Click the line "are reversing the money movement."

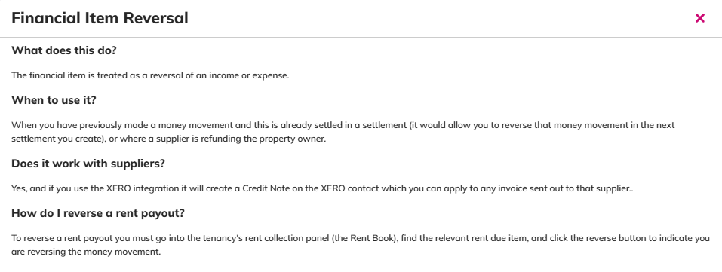click(x=86, y=252)
